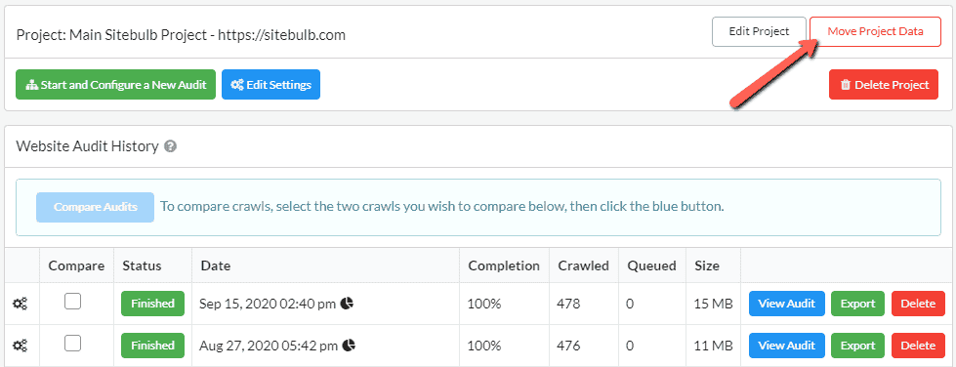The image size is (956, 367).
Task: View Audit from Sep 15, 2020
Action: (786, 304)
